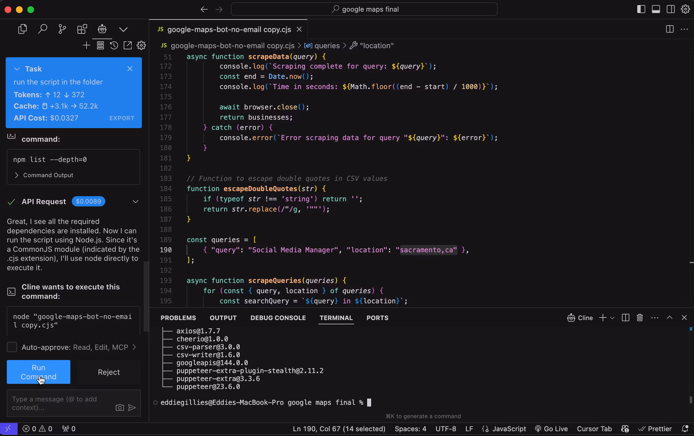Open the Ports tab
The width and height of the screenshot is (694, 436).
377,318
